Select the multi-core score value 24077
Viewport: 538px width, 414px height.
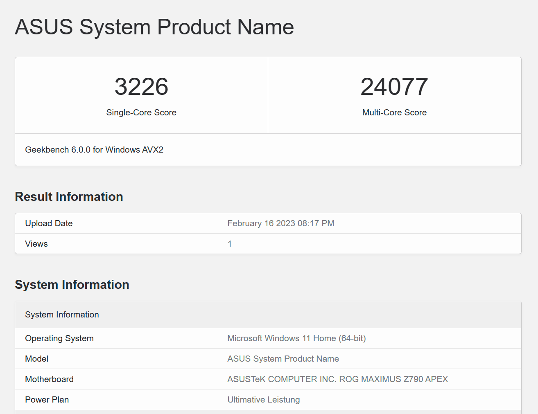(394, 87)
